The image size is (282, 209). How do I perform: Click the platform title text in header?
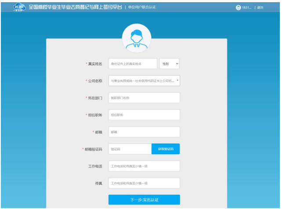pos(75,7)
